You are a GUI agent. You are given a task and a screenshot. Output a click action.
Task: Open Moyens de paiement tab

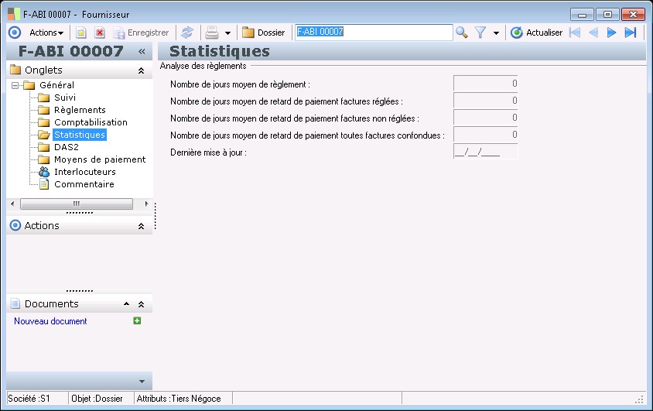[x=100, y=159]
